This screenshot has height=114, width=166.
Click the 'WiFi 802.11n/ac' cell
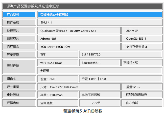pyautogui.click(x=58, y=63)
